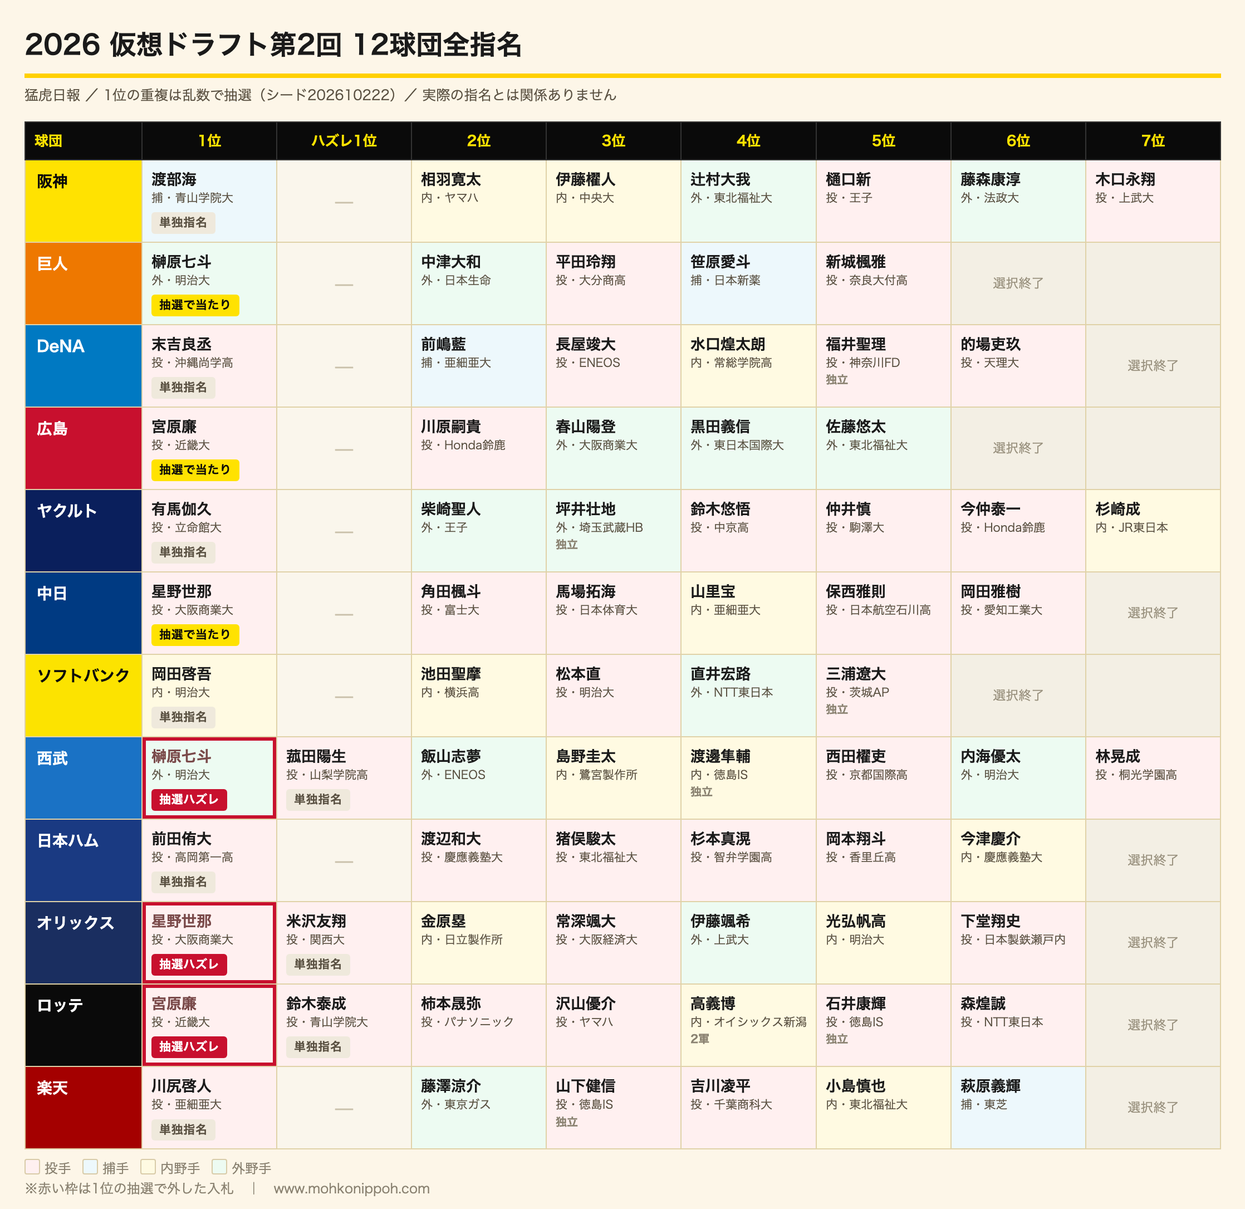This screenshot has width=1245, height=1209.
Task: Click 末吉良丞 in DeNA's 1位 cell
Action: (182, 344)
